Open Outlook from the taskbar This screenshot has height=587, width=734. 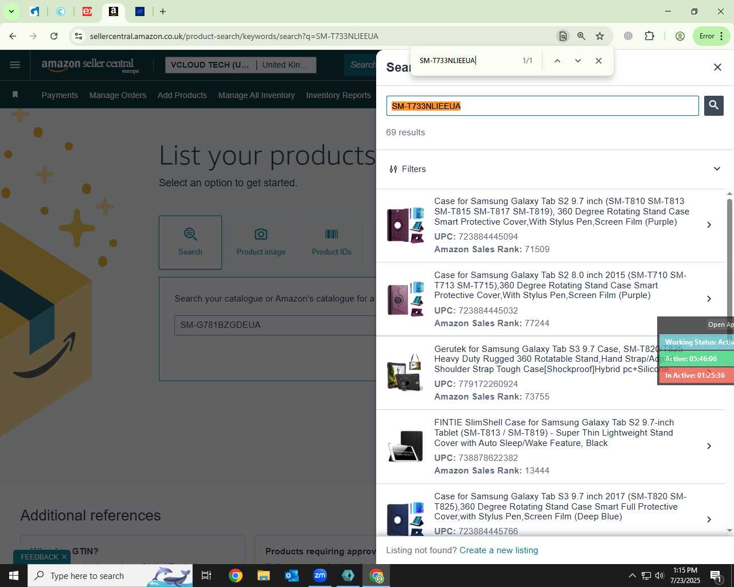pyautogui.click(x=291, y=576)
